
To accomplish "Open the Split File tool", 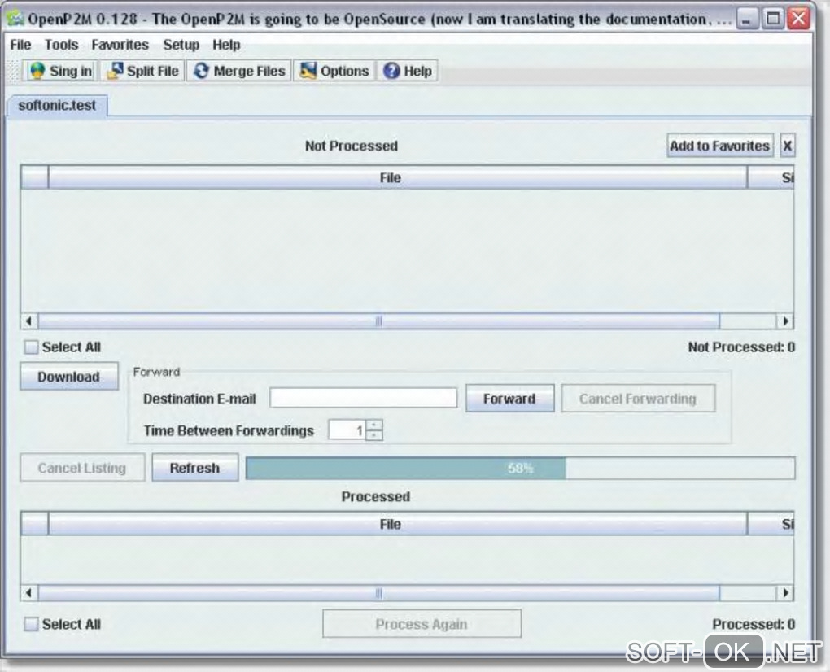I will point(142,71).
